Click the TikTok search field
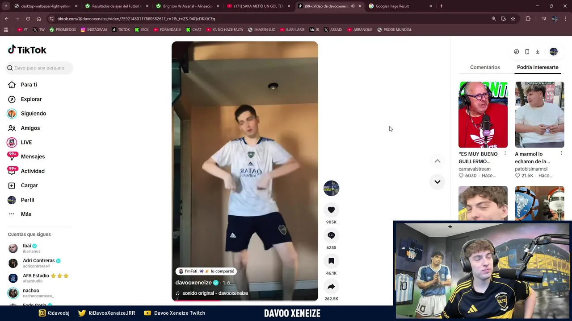This screenshot has width=572, height=321. (39, 68)
